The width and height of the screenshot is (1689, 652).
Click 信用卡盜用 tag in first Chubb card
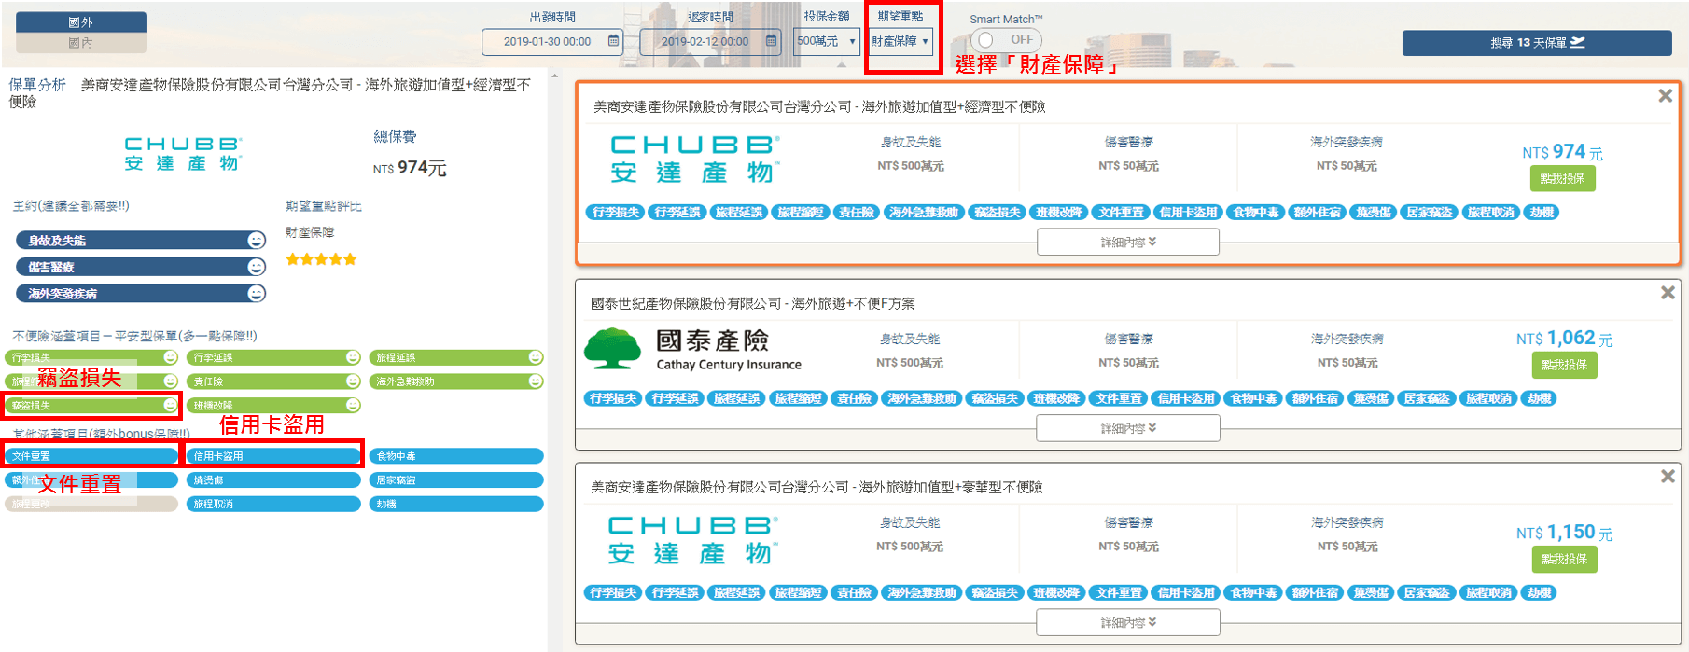coord(1188,213)
